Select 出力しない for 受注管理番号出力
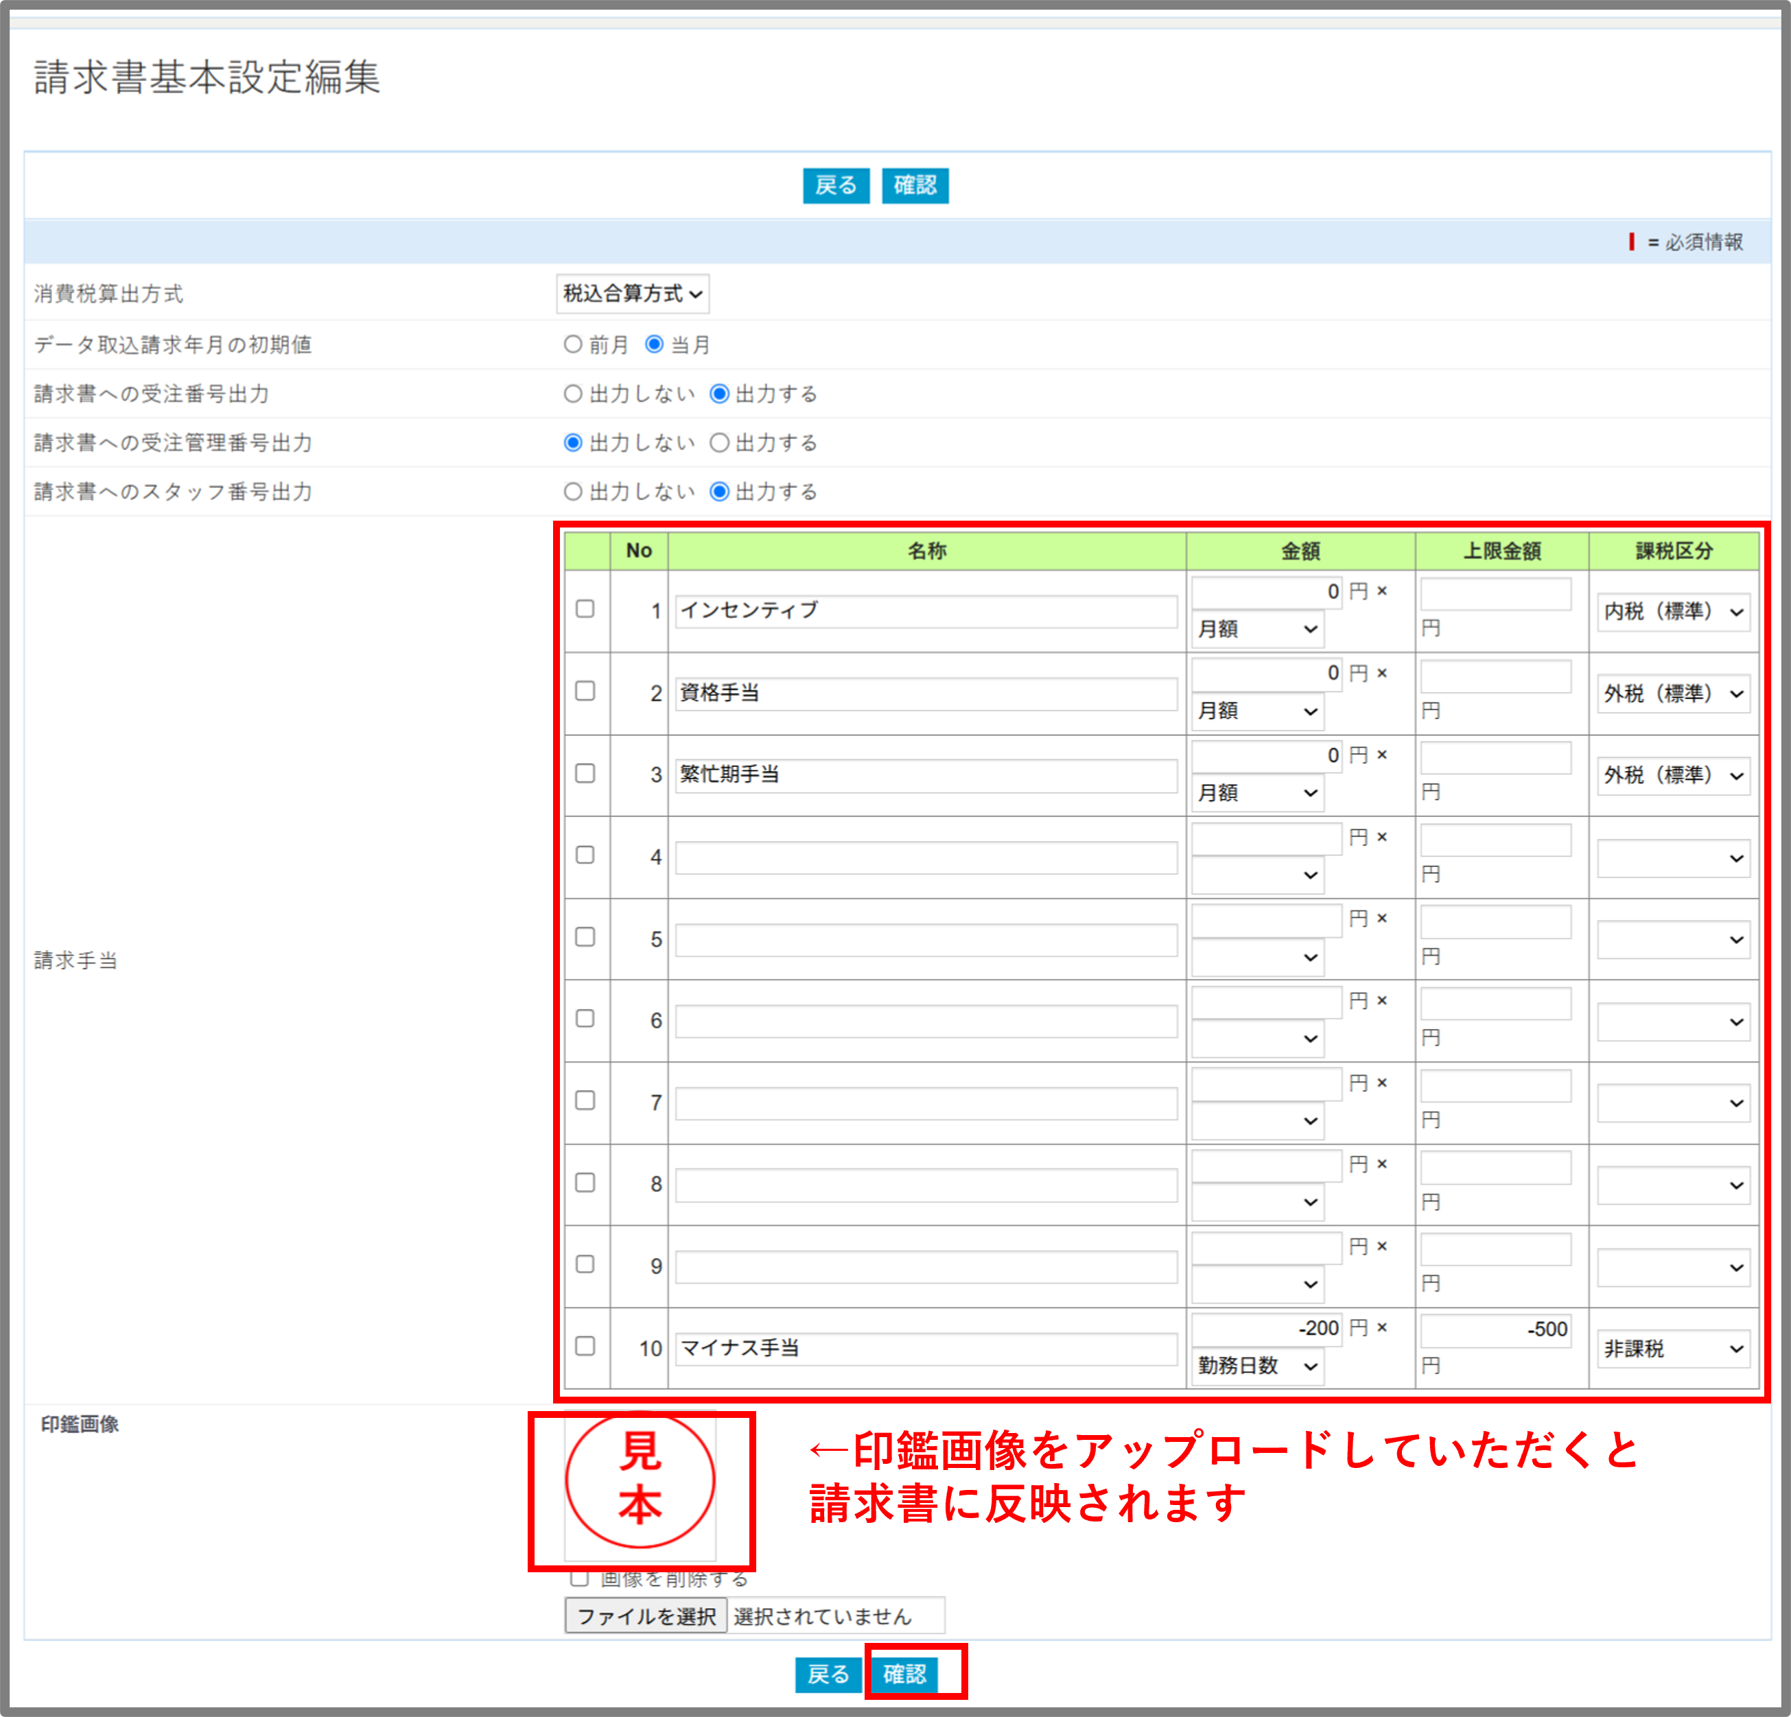The image size is (1791, 1717). (x=573, y=443)
